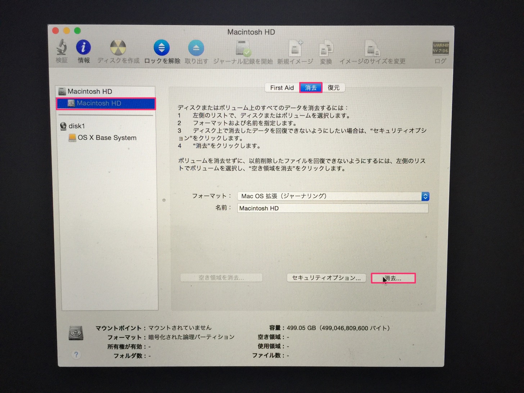
Task: Click the help question mark icon
Action: [x=76, y=354]
